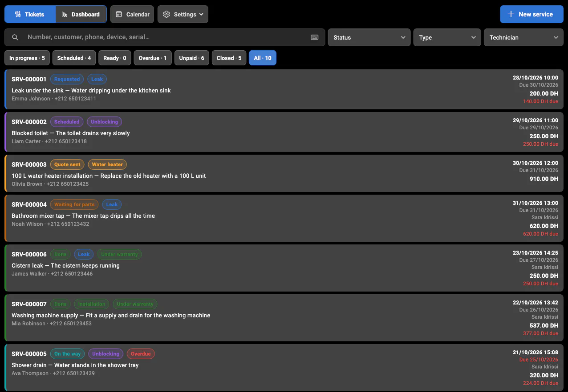Viewport: 568px width, 392px height.
Task: Focus the ticket search field
Action: point(165,37)
